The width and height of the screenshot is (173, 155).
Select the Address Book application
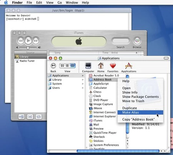103,80
